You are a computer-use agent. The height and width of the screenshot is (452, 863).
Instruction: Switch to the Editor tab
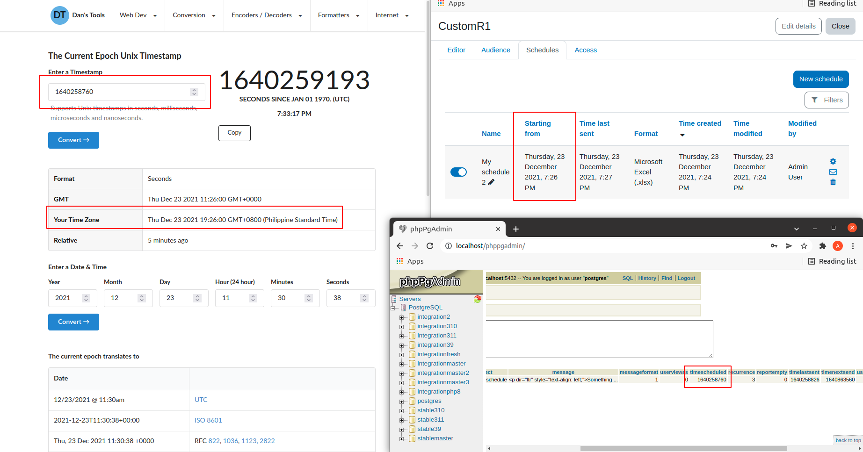456,50
